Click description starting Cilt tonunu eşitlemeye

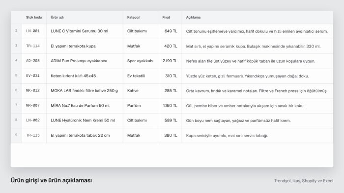point(258,31)
